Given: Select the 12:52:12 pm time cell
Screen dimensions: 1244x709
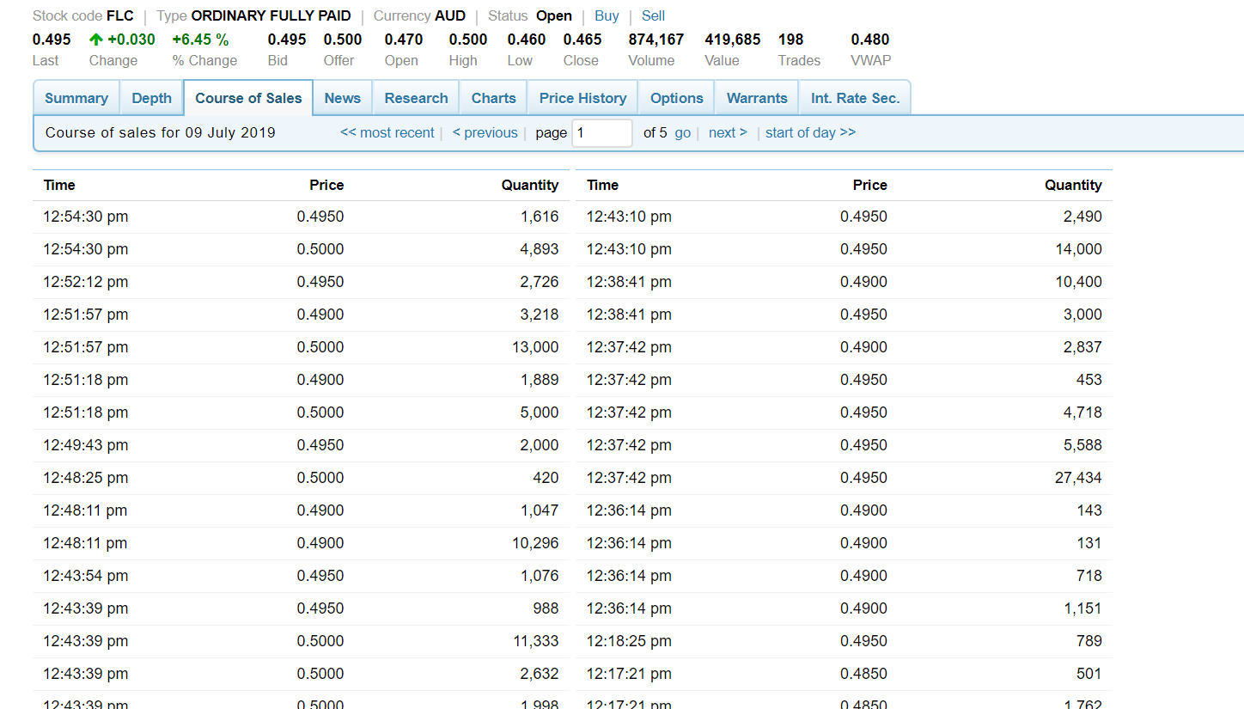Looking at the screenshot, I should click(x=86, y=282).
